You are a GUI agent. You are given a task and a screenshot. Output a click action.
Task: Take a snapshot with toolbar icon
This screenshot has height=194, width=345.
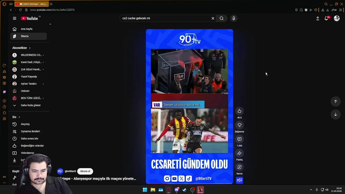(x=301, y=10)
